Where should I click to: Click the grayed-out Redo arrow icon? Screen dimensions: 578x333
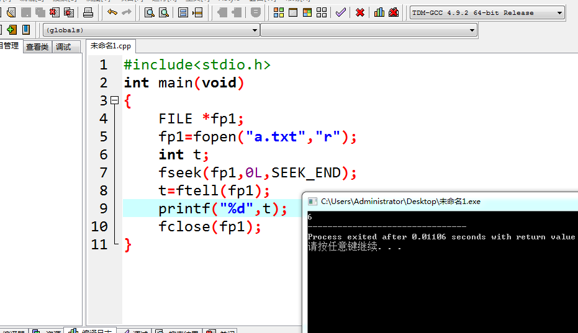[x=127, y=12]
